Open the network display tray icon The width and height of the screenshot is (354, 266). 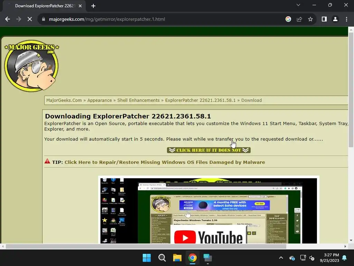click(x=303, y=258)
